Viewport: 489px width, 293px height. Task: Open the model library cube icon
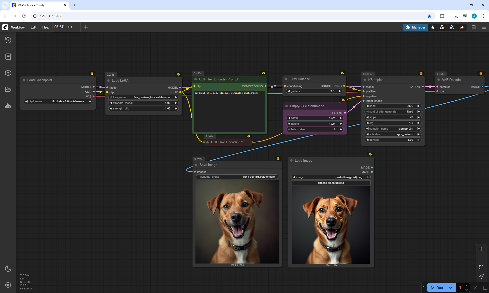coord(8,73)
